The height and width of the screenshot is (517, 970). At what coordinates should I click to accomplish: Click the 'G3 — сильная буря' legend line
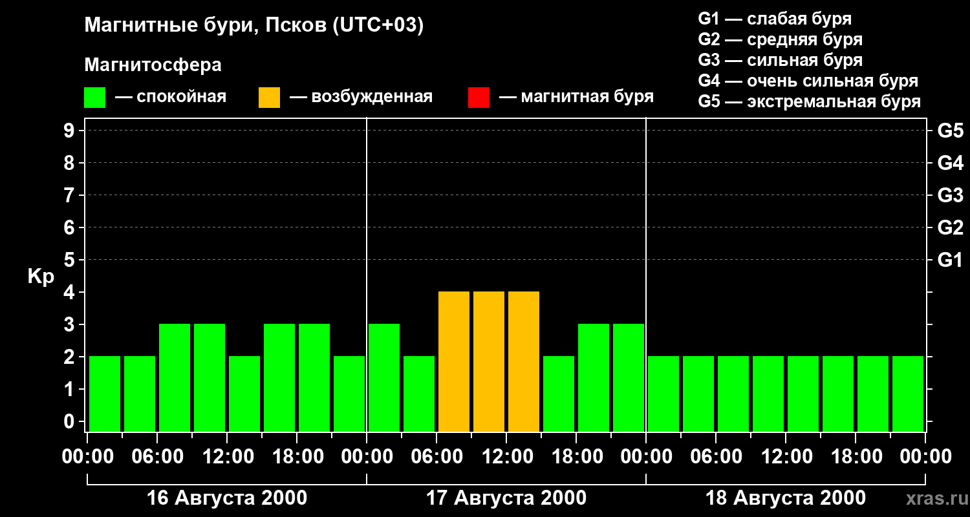pos(781,60)
